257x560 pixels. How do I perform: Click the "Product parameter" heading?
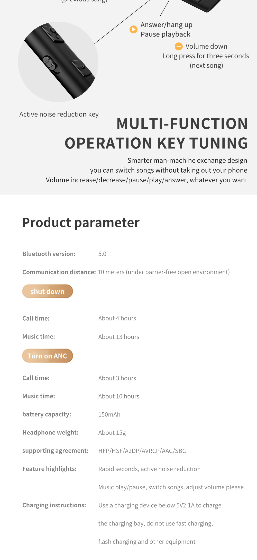coord(81,223)
